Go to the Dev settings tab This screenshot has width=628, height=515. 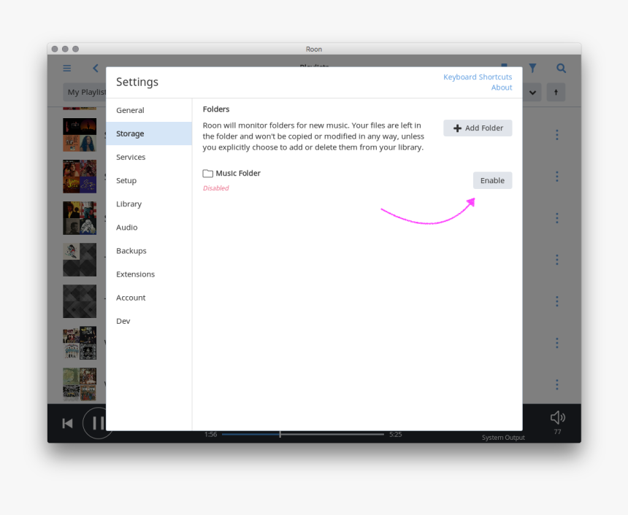pyautogui.click(x=149, y=321)
